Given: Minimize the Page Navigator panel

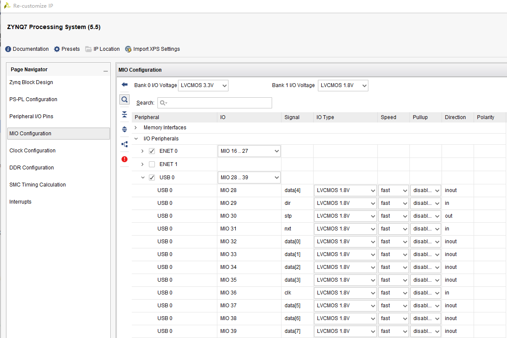Looking at the screenshot, I should [x=105, y=71].
